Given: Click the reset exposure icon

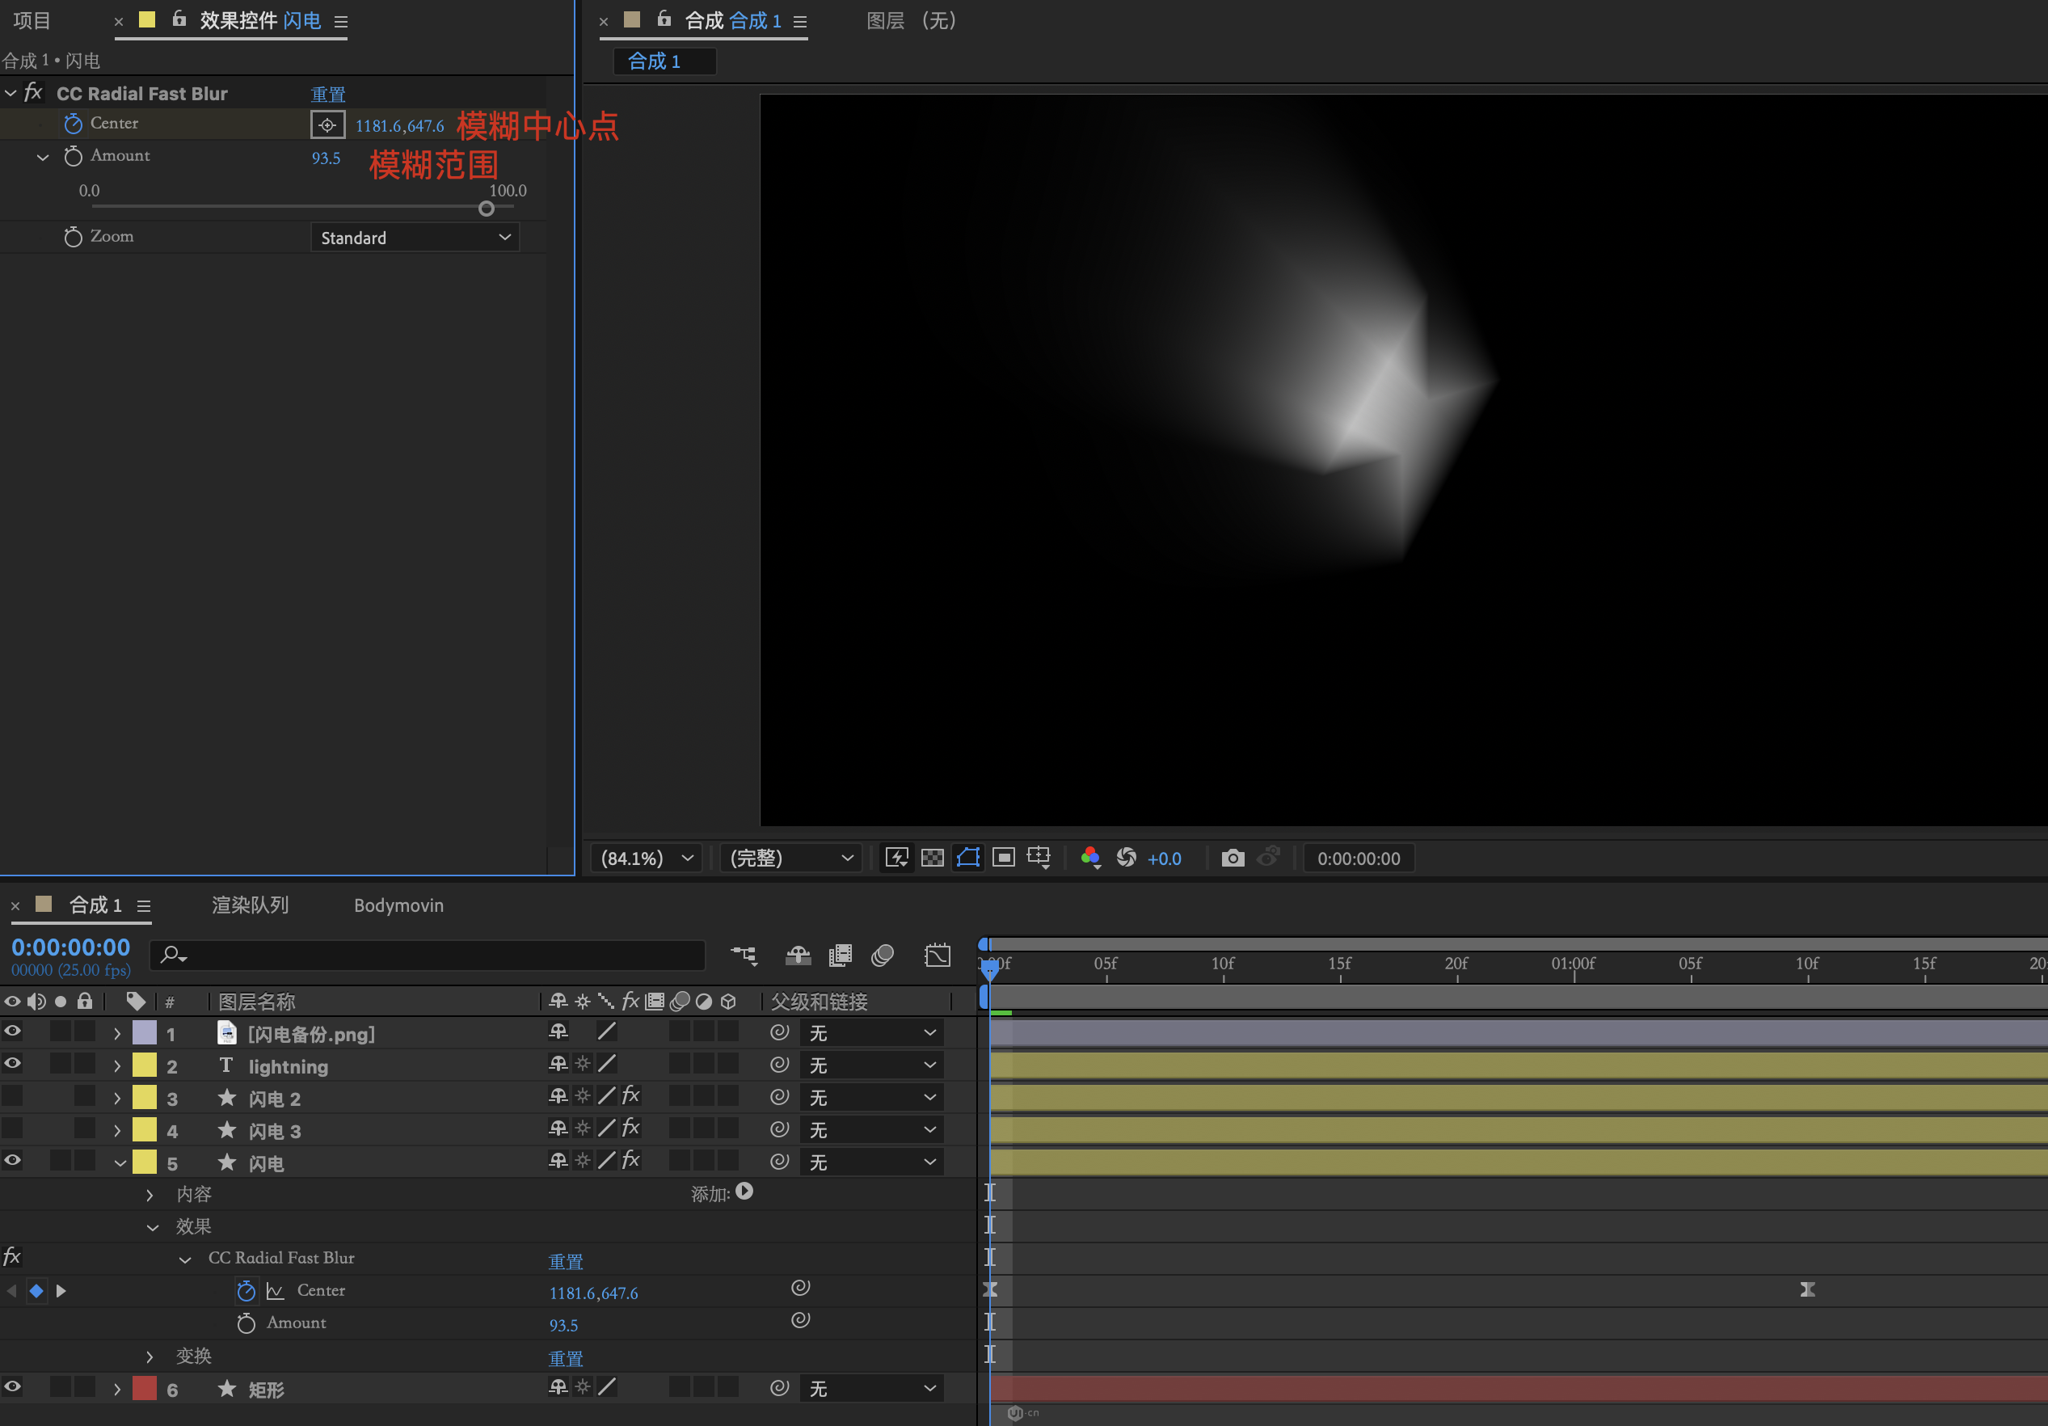Looking at the screenshot, I should coord(1127,858).
